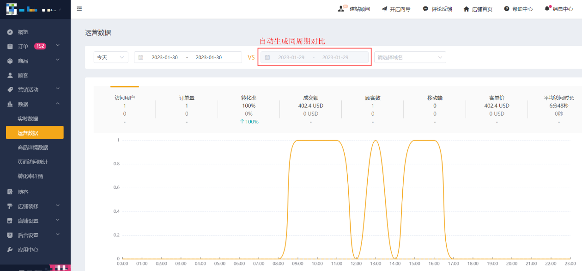Open 转化率详情 page

click(30, 176)
